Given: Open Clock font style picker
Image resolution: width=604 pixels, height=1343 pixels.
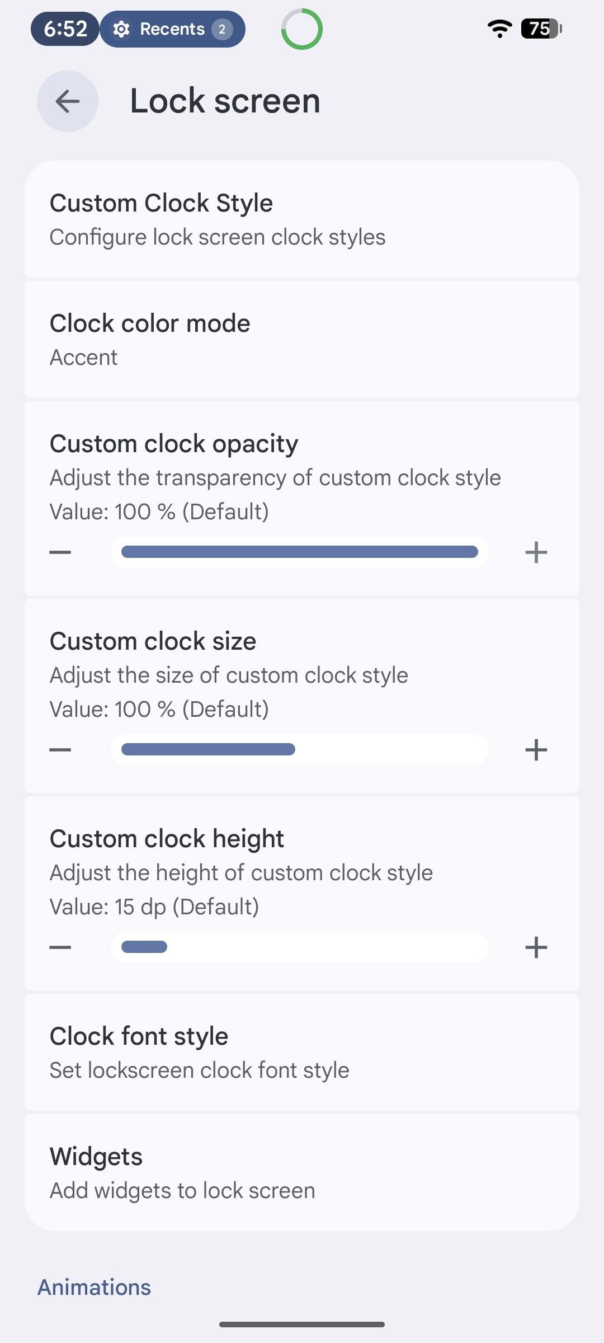Looking at the screenshot, I should pos(302,1053).
